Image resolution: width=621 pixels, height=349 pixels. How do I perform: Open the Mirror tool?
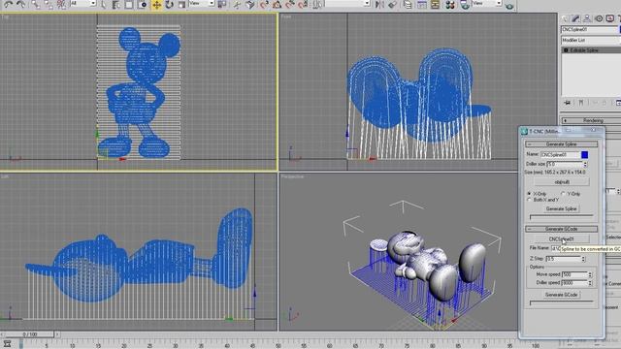379,4
